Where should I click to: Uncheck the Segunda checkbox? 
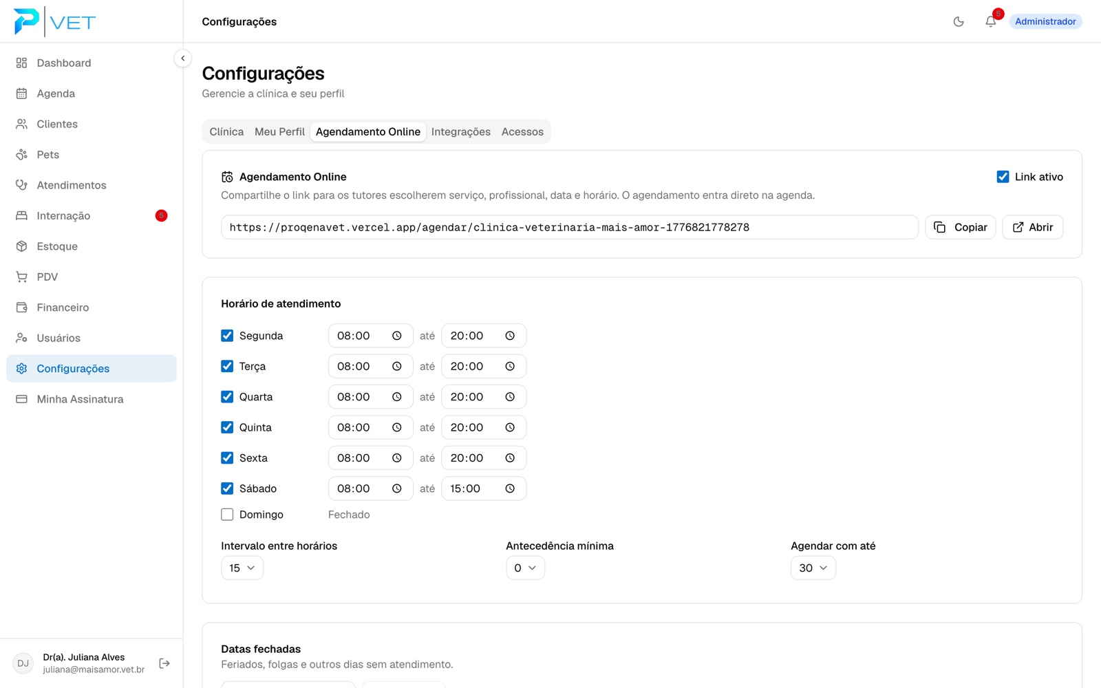(227, 336)
